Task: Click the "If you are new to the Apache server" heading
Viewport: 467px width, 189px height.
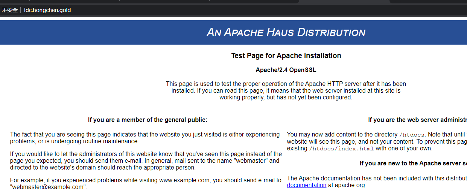Action: 413,163
